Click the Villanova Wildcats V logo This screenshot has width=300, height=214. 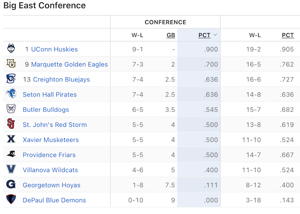[x=11, y=169]
